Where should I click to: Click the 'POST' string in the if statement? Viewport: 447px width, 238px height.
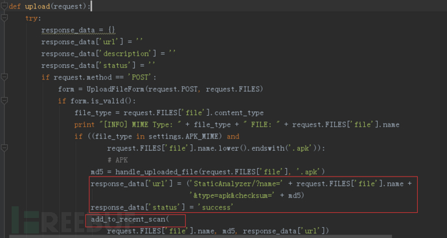click(141, 77)
